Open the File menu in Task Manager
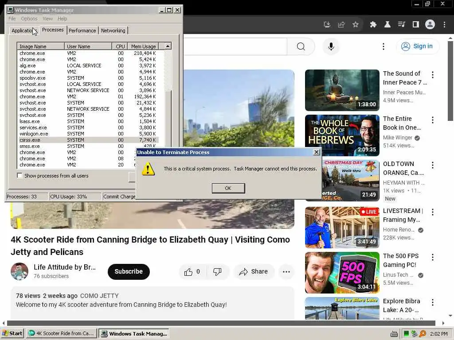 (x=12, y=19)
